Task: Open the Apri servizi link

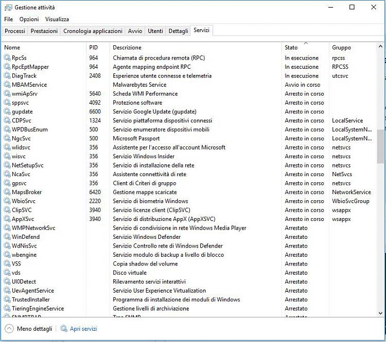Action: tap(83, 329)
